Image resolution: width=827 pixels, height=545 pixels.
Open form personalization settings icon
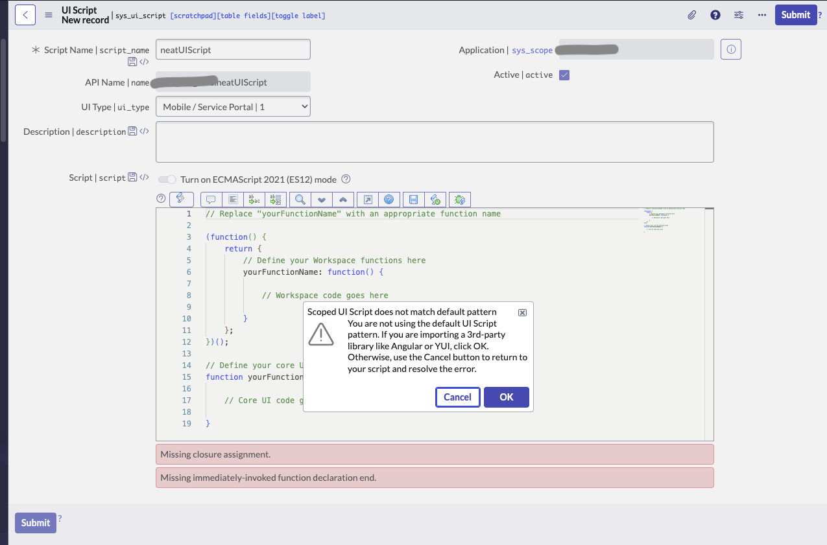point(738,14)
